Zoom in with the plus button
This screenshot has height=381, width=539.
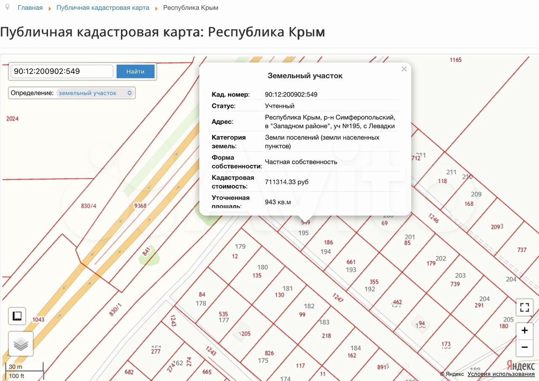524,330
